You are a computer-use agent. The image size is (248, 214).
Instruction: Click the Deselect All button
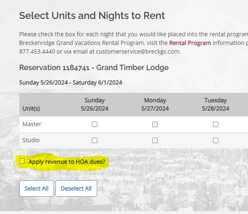click(x=76, y=188)
